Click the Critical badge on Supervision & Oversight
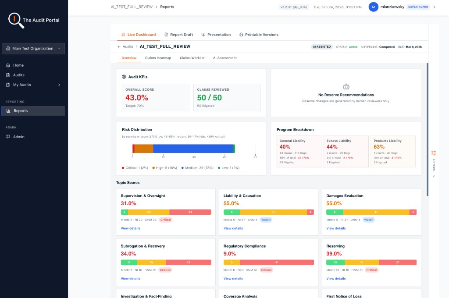Screen dimensions: 449x298 [165, 220]
